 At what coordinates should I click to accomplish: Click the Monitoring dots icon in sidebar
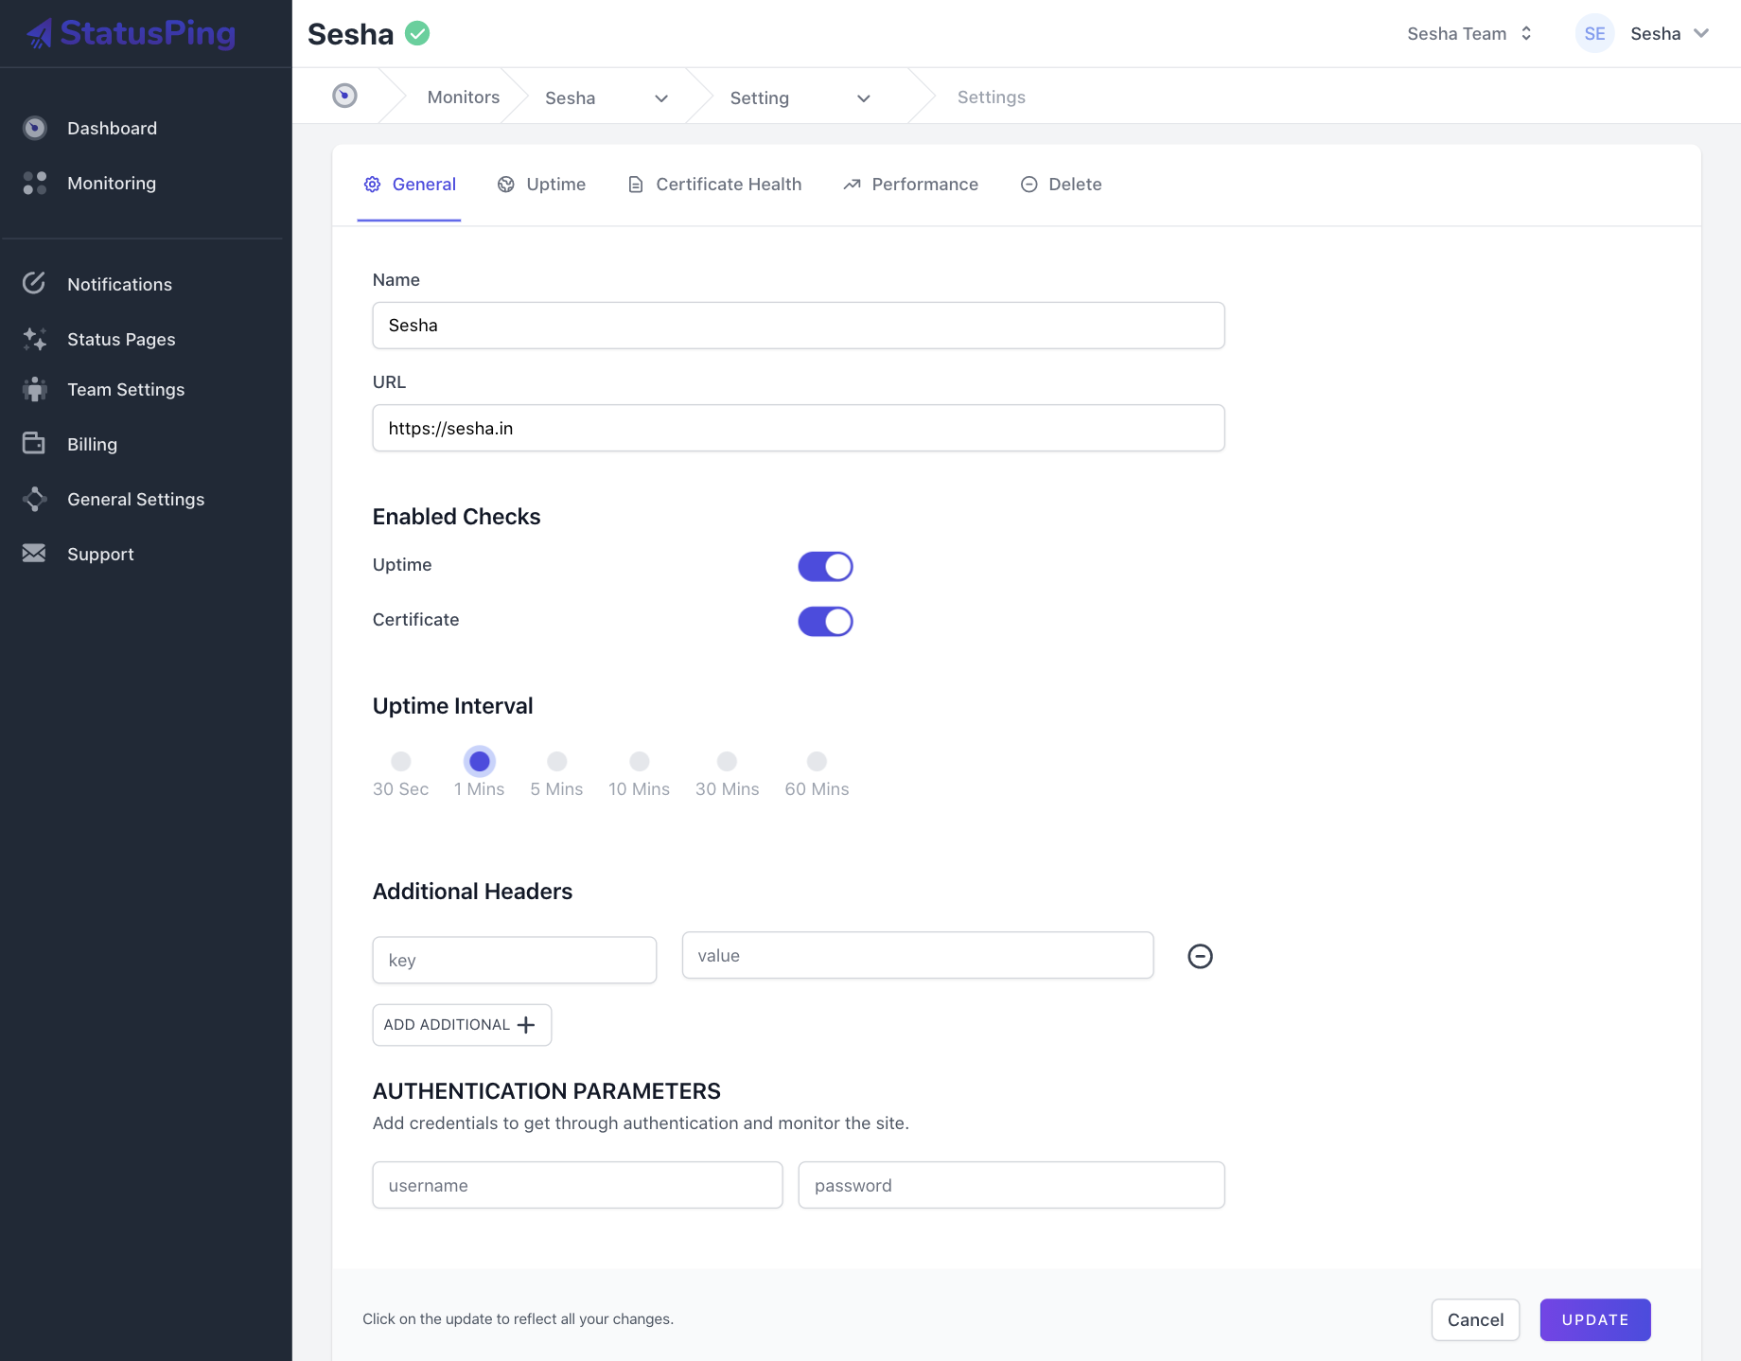pyautogui.click(x=35, y=183)
